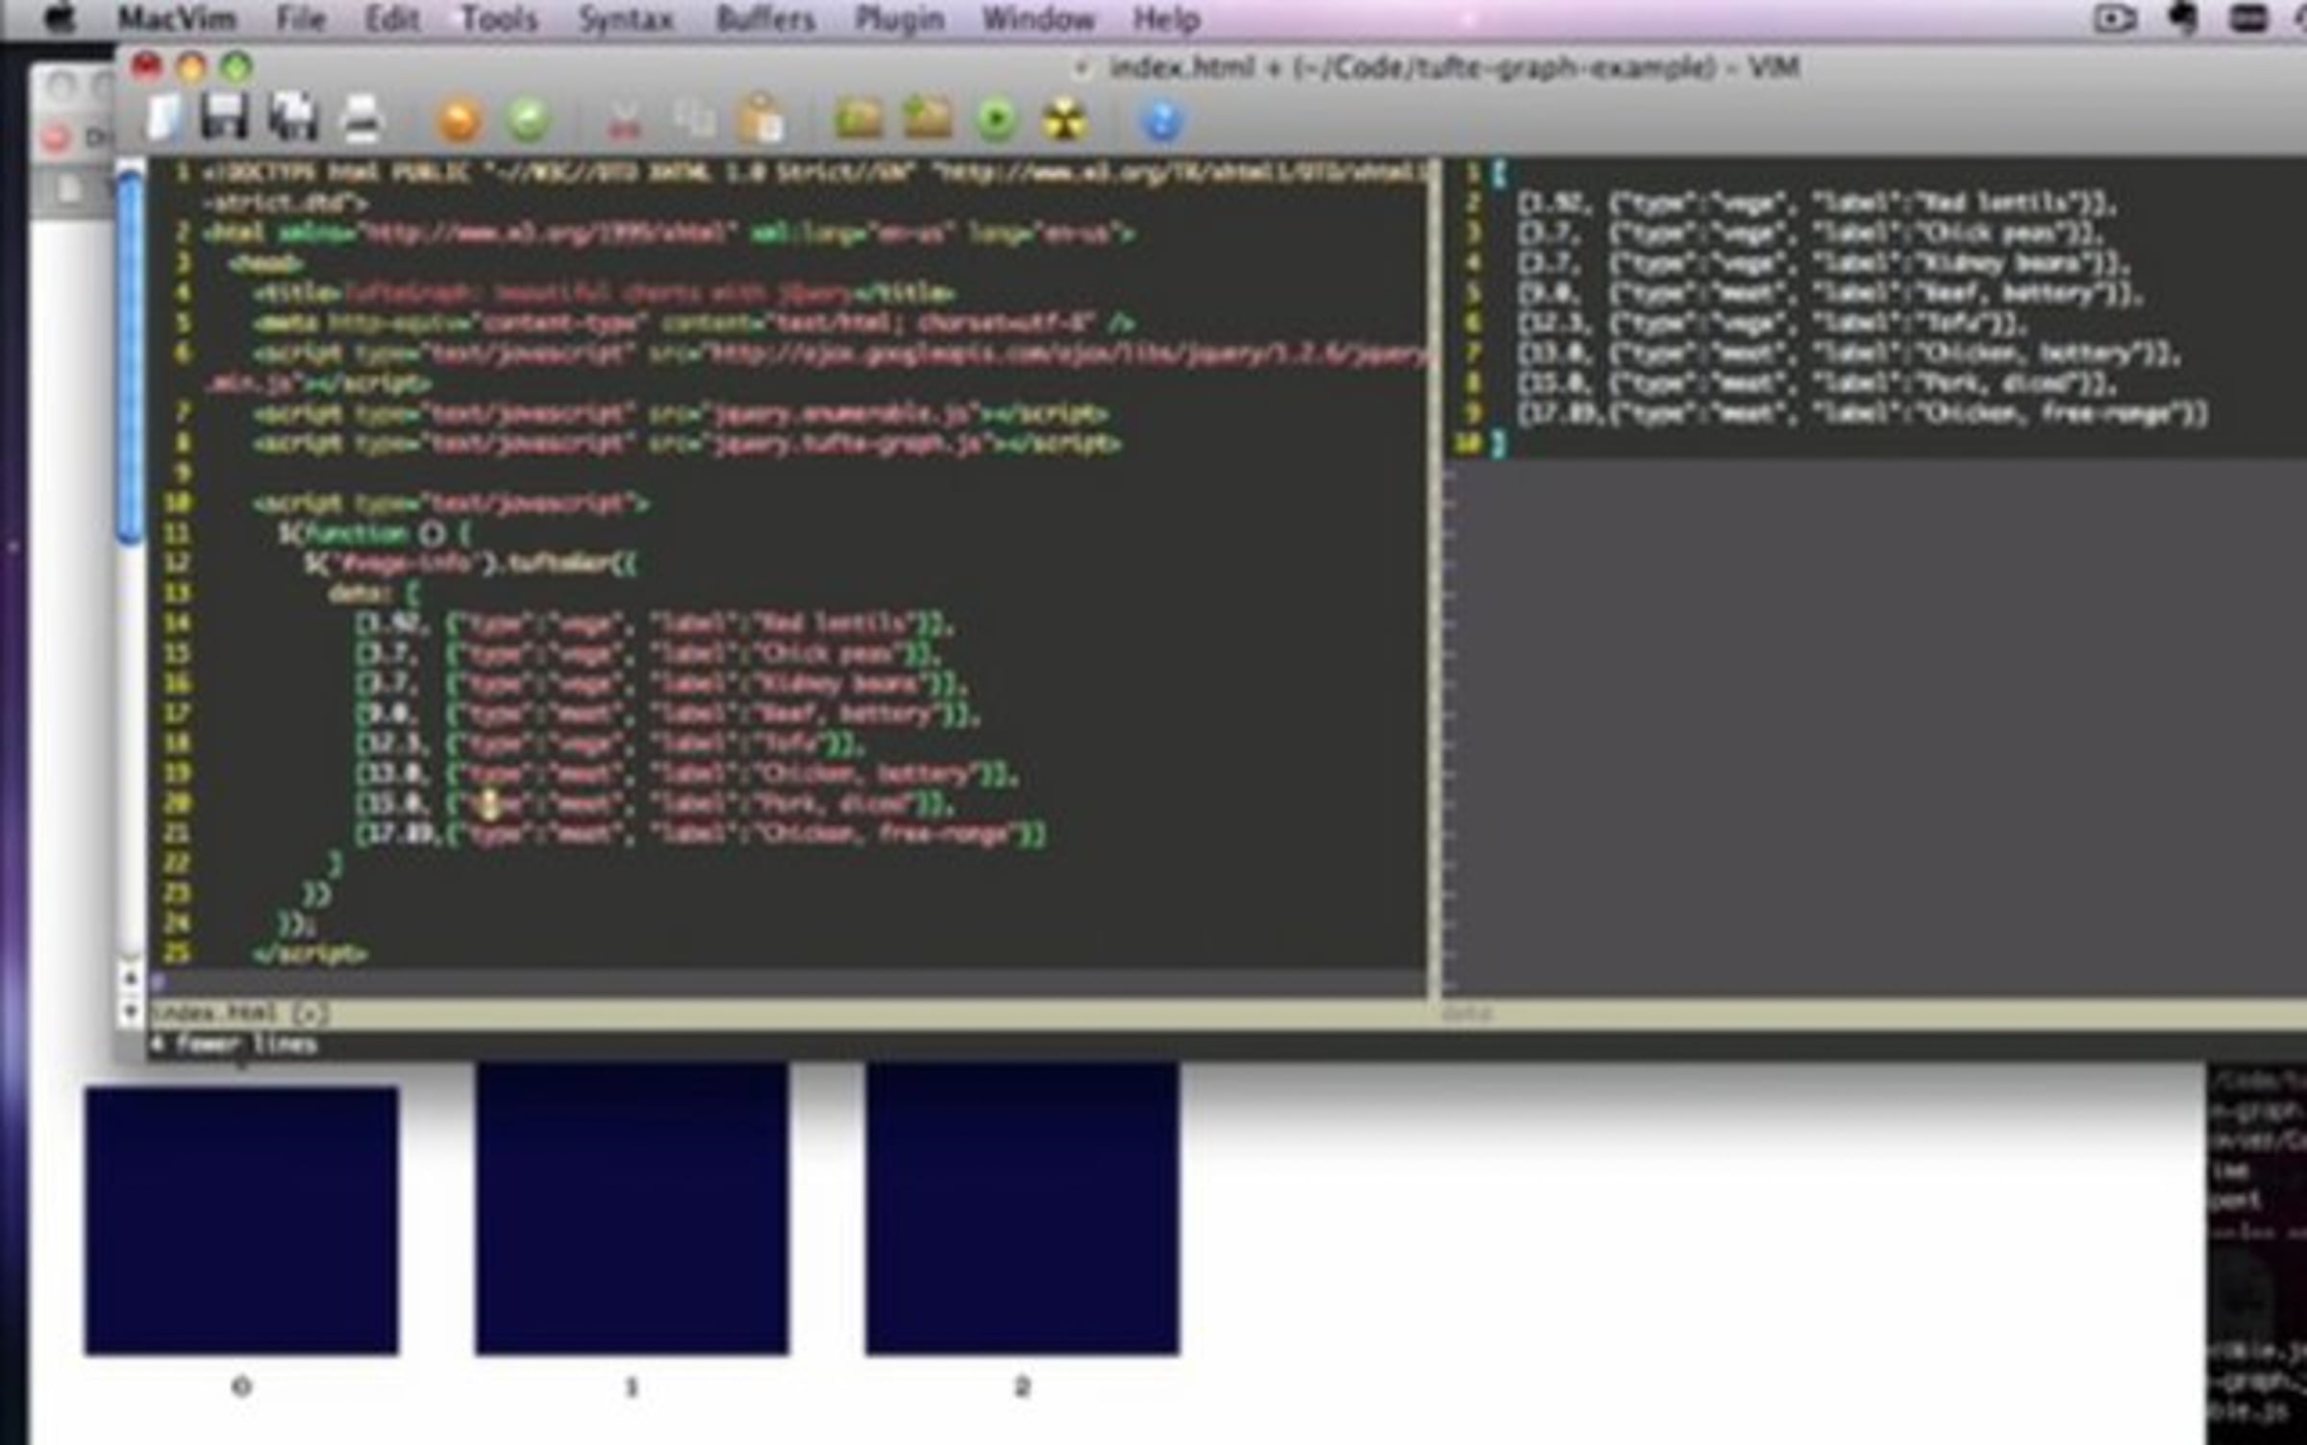Viewport: 2307px width, 1445px height.
Task: Click the Save All toolbar icon
Action: [x=292, y=118]
